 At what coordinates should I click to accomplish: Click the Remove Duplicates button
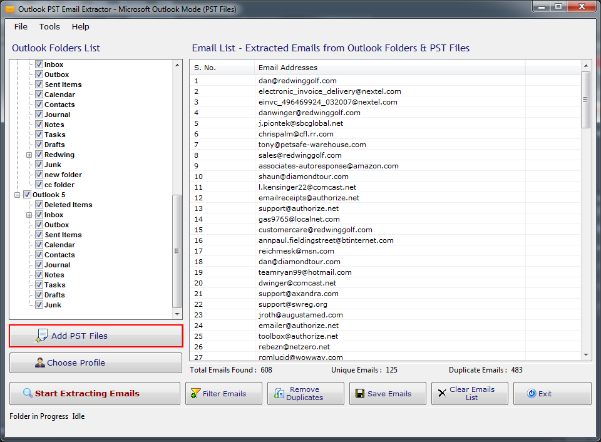[306, 393]
